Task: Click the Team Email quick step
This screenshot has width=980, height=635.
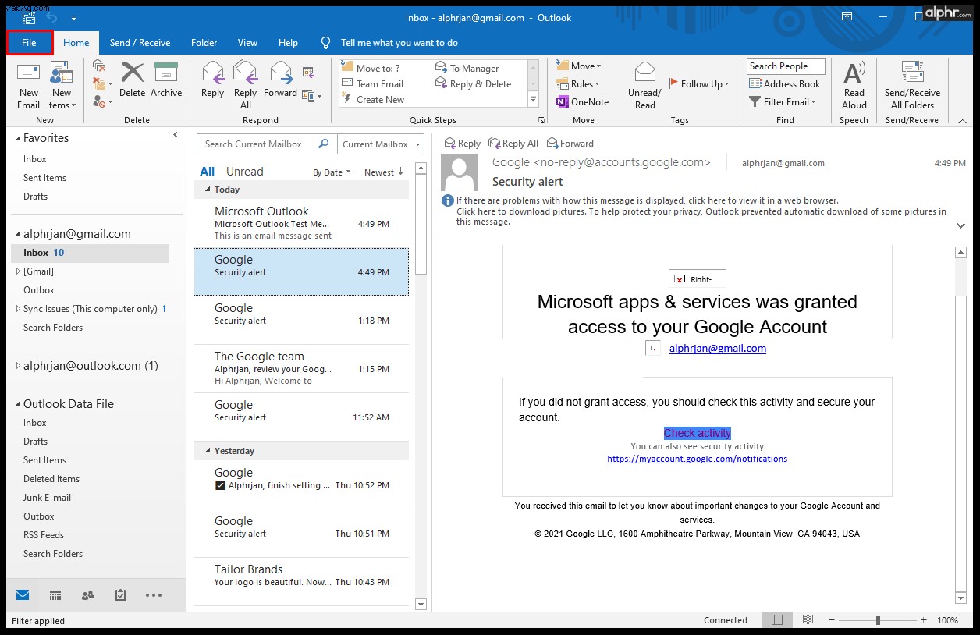Action: (373, 84)
